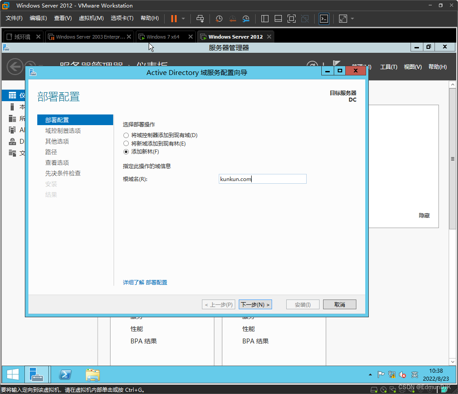Click the AD DS icon in sidebar
This screenshot has width=458, height=394.
[12, 130]
